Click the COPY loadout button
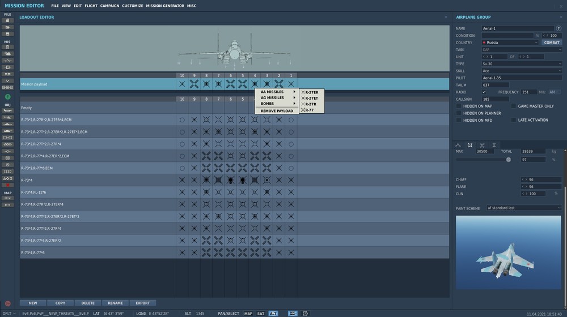 [x=61, y=303]
